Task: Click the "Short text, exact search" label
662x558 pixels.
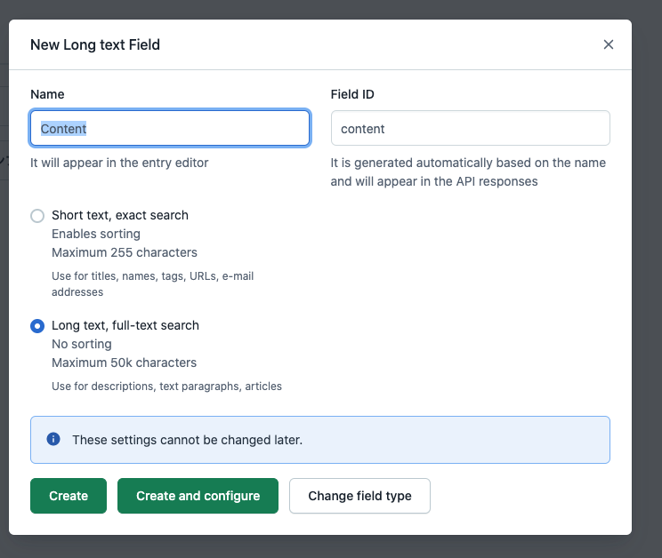Action: tap(120, 215)
